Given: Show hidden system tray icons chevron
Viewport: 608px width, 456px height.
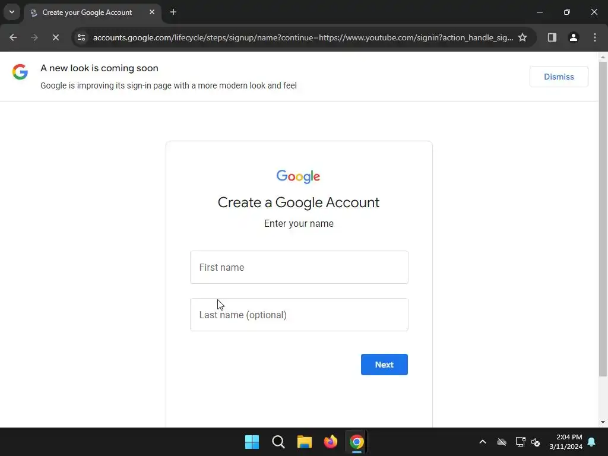Looking at the screenshot, I should point(482,442).
